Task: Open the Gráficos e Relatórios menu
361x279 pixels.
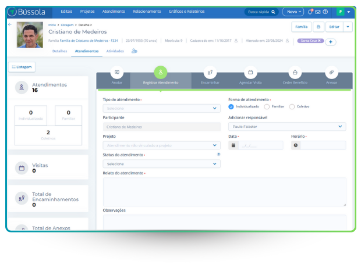Action: pos(186,11)
